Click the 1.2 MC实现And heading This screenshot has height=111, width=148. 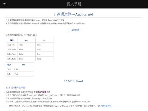73,81
